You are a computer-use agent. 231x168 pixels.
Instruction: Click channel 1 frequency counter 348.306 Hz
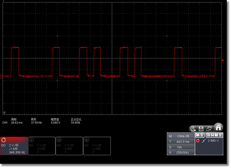point(17,153)
